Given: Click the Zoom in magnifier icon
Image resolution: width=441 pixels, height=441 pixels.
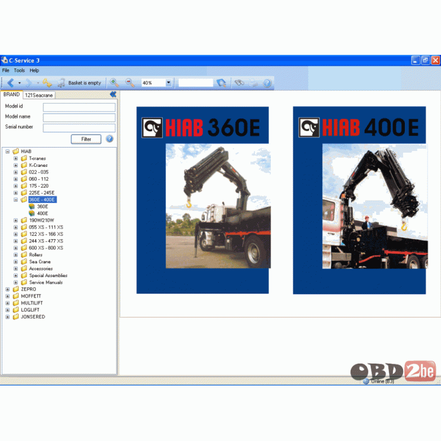Looking at the screenshot, I should point(114,83).
